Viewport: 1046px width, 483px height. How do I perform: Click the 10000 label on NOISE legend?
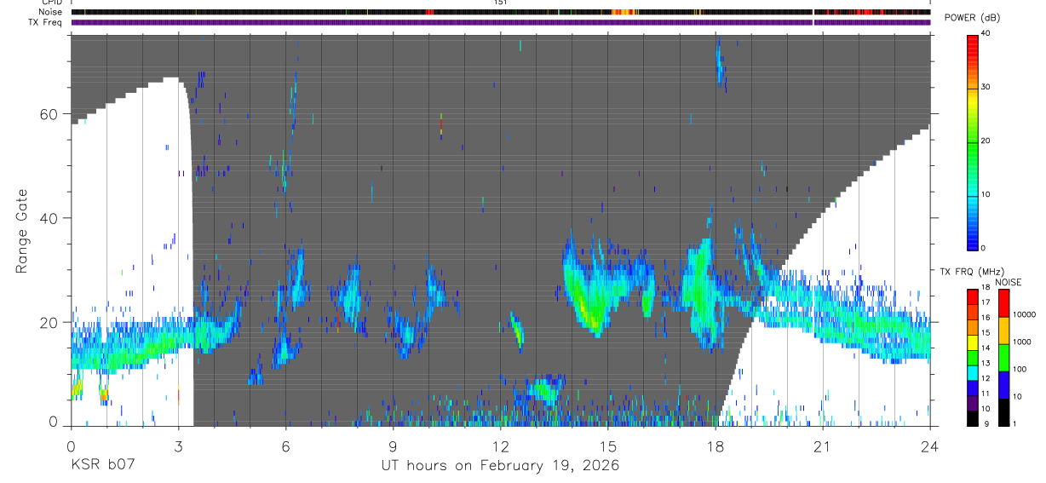point(1024,314)
